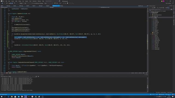Screen dimensions: 175x98
Task: Click the Edge browser taskbar icon
Action: point(8,97)
